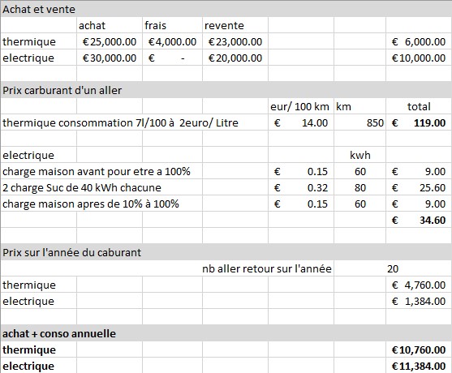This screenshot has width=452, height=373.
Task: Click the 80 kWh Suc charge cell
Action: [359, 187]
